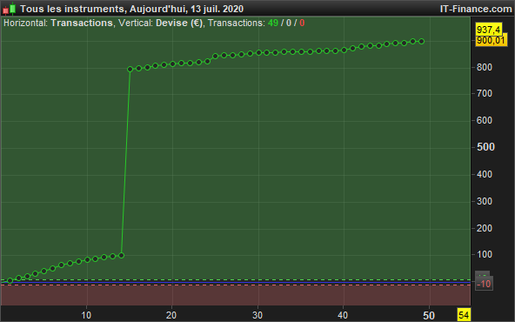Click the yellow 54 marker on horizontal axis
Image resolution: width=515 pixels, height=322 pixels.
coord(464,315)
